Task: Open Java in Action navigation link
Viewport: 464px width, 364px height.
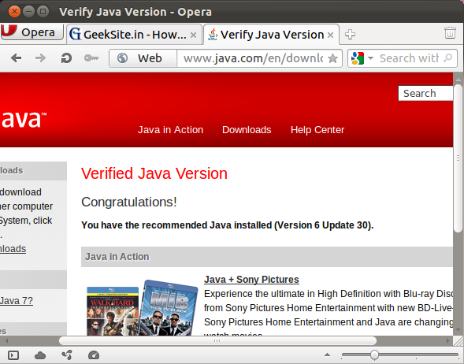Action: click(x=170, y=130)
